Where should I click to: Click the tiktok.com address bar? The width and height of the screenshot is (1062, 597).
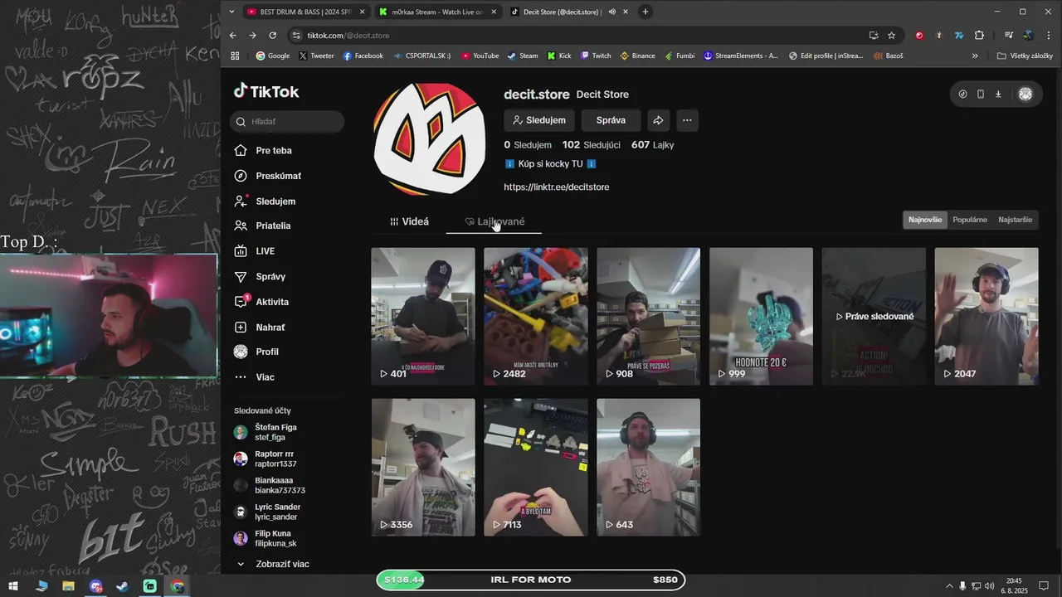[x=581, y=36]
